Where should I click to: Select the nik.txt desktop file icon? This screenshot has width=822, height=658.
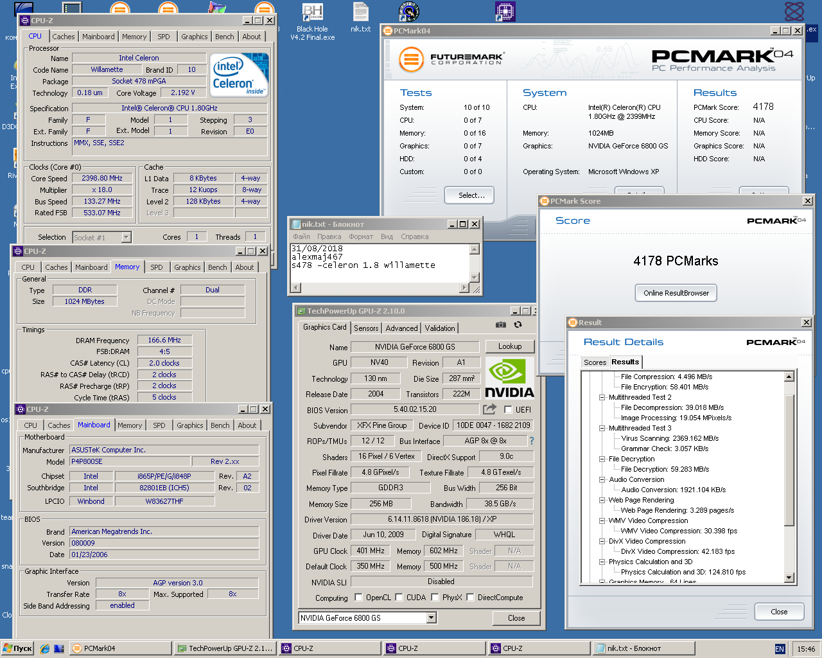[361, 17]
